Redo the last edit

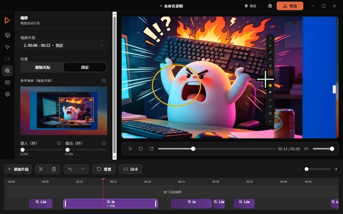point(83,169)
